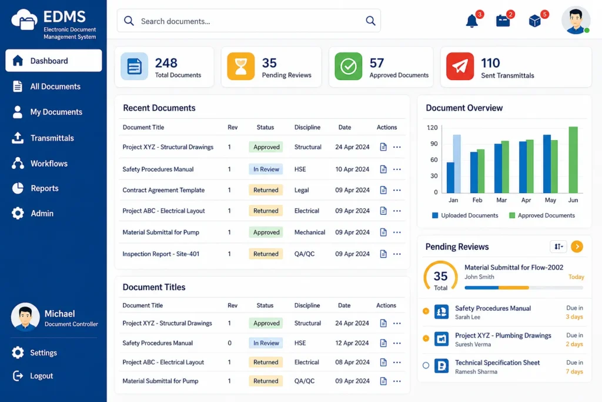The height and width of the screenshot is (402, 602).
Task: Click the Status column header in Document Titles
Action: [265, 305]
